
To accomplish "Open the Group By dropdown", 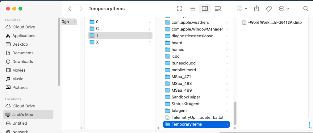I will (242, 9).
